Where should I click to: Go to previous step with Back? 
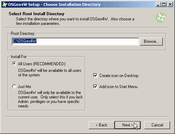tap(102, 125)
